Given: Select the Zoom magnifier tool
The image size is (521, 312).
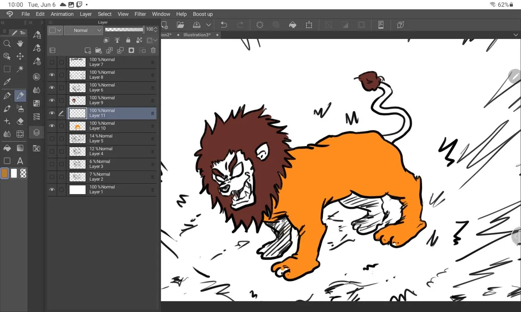Looking at the screenshot, I should [7, 43].
